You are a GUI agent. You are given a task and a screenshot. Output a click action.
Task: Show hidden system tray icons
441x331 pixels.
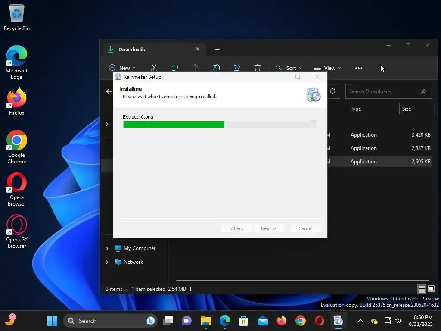(360, 321)
